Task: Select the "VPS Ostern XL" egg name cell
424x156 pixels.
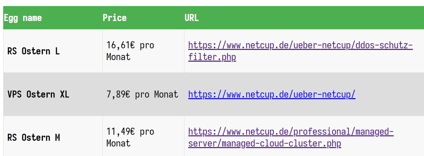Action: click(38, 94)
